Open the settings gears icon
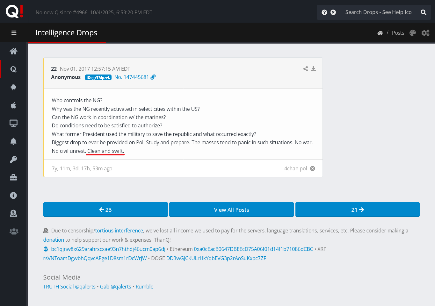 click(x=425, y=33)
